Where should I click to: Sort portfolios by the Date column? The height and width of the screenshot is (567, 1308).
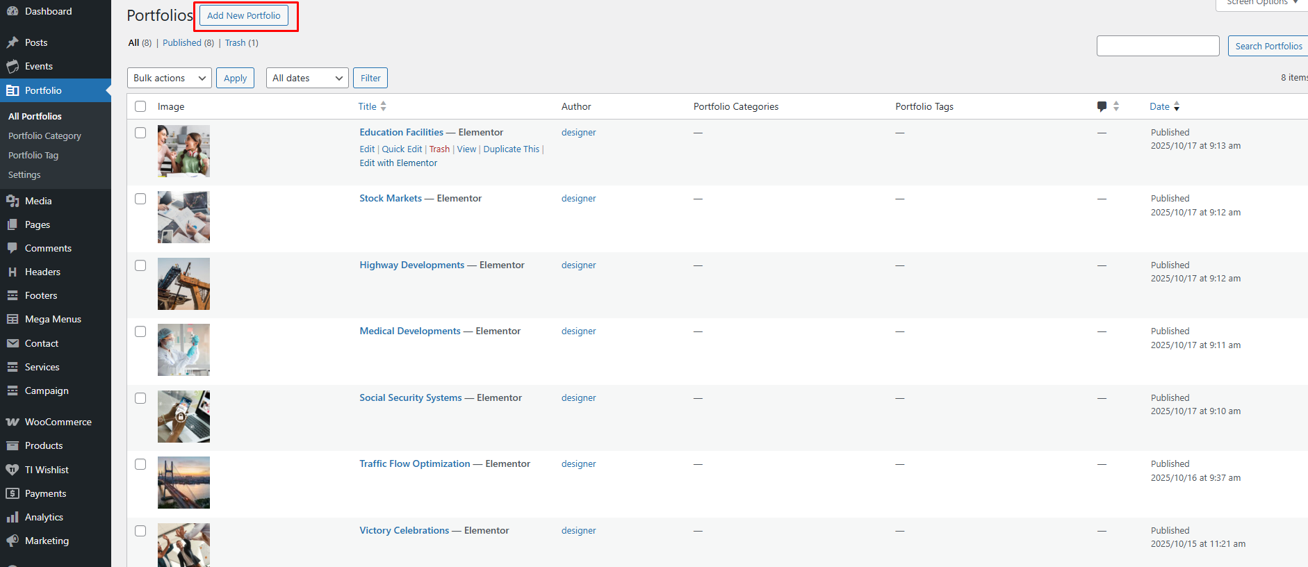coord(1159,106)
